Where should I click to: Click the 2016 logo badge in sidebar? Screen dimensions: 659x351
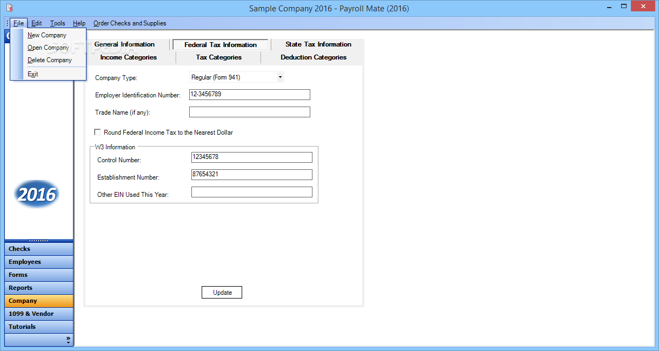coord(37,195)
